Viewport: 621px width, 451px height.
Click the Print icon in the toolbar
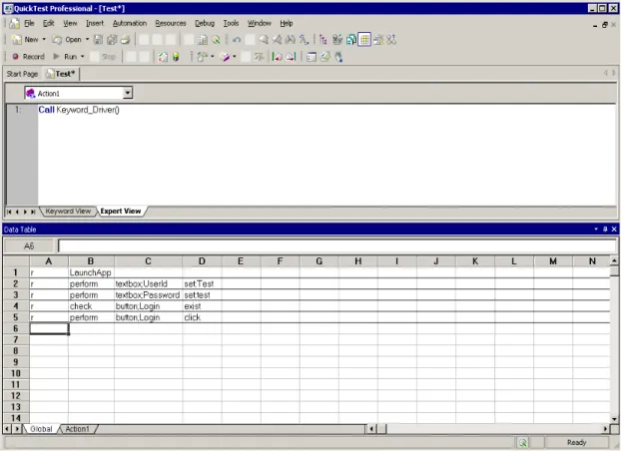coord(125,40)
